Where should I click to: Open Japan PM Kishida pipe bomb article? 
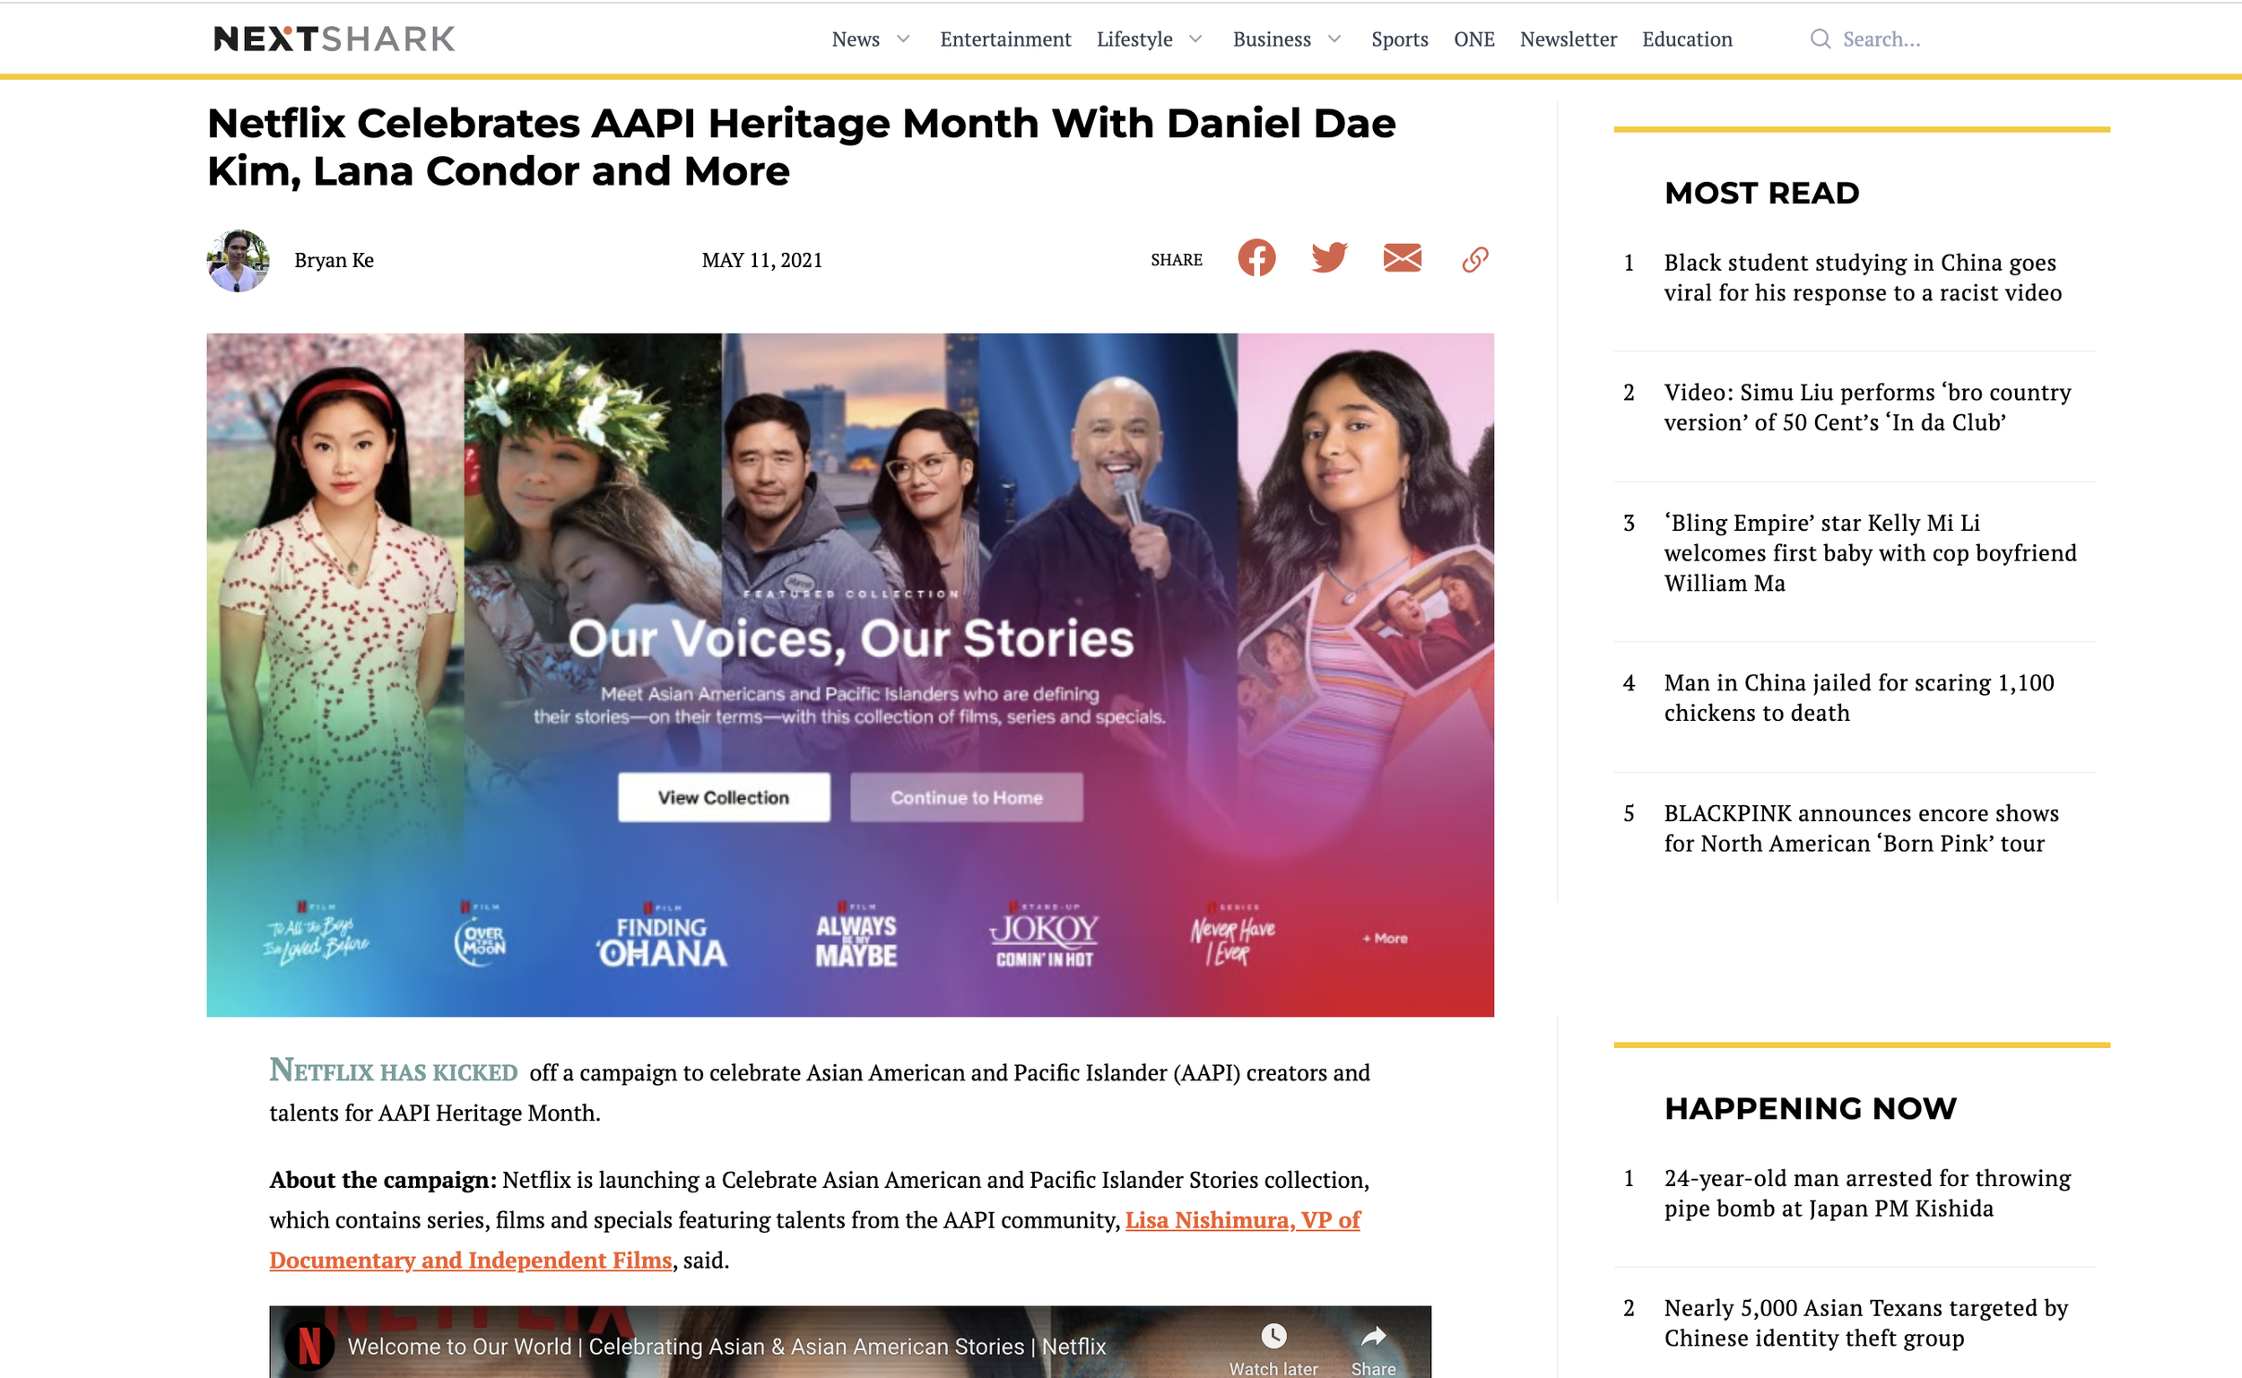coord(1866,1193)
